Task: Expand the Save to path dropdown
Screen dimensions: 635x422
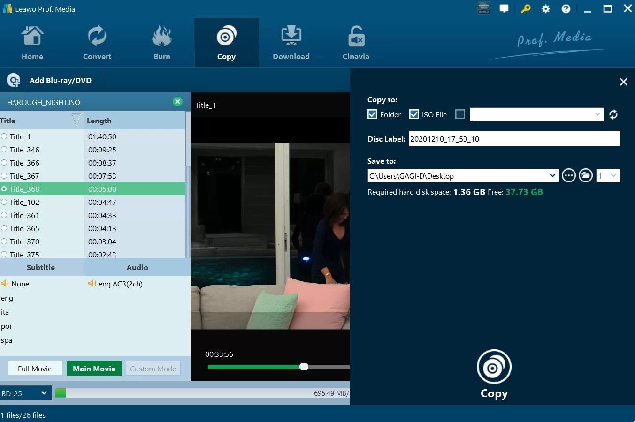Action: 552,175
